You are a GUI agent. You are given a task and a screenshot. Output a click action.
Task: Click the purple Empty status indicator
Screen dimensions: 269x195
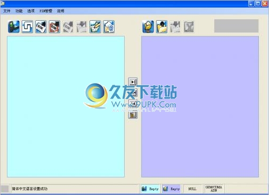pyautogui.click(x=172, y=189)
